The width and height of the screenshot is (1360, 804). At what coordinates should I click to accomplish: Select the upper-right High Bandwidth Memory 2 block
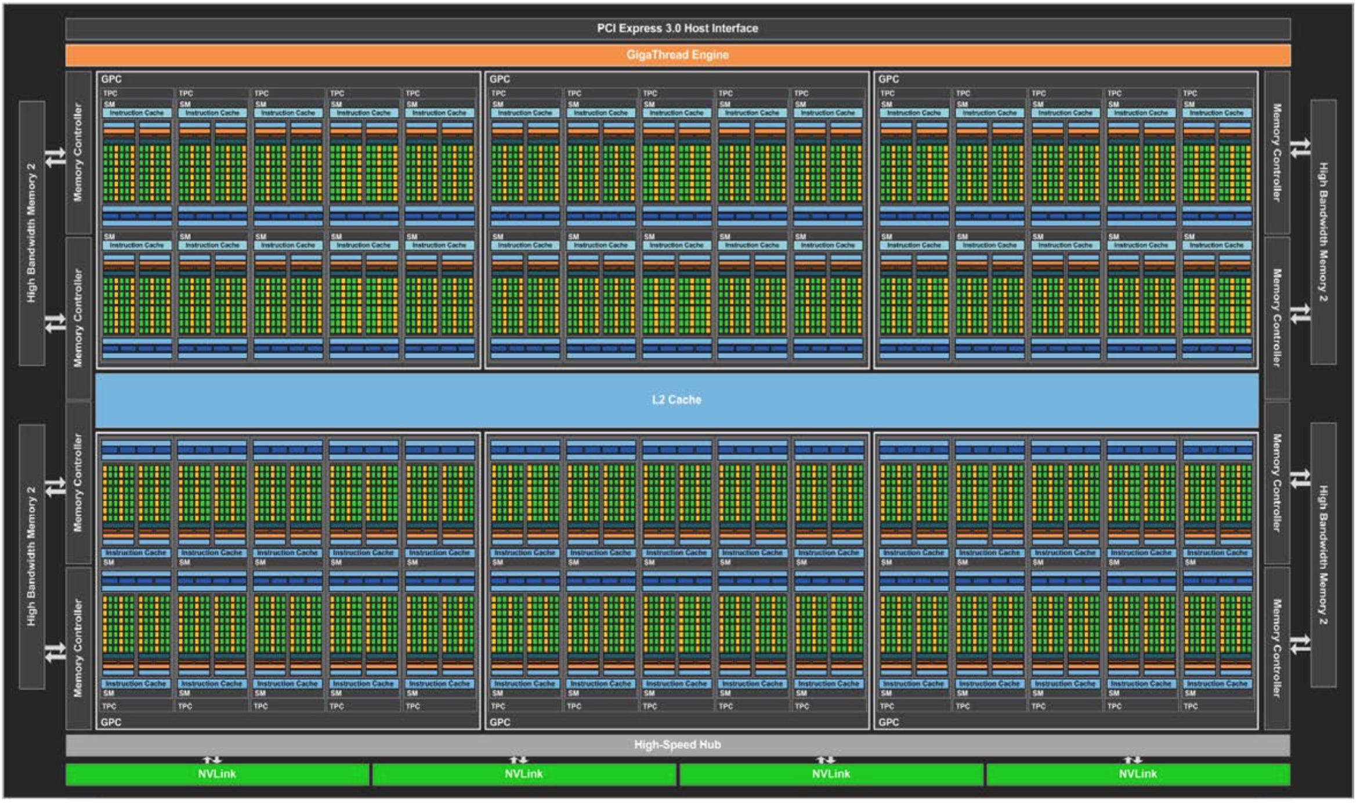[1323, 232]
